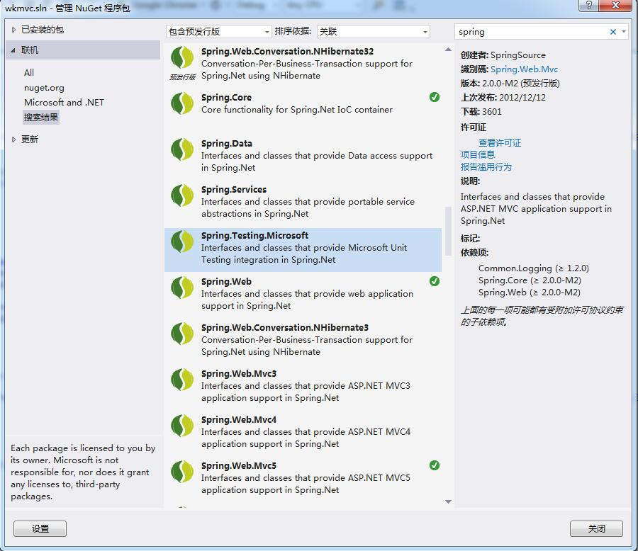
Task: Clear the spring search text
Action: tap(612, 32)
